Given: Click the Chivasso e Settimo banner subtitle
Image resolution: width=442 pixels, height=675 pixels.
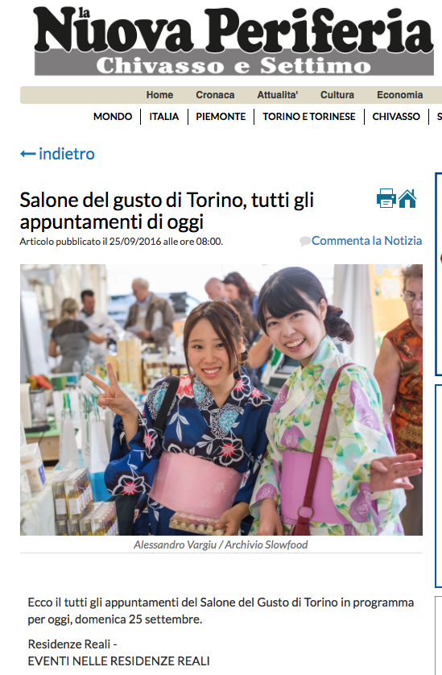Looking at the screenshot, I should [234, 65].
